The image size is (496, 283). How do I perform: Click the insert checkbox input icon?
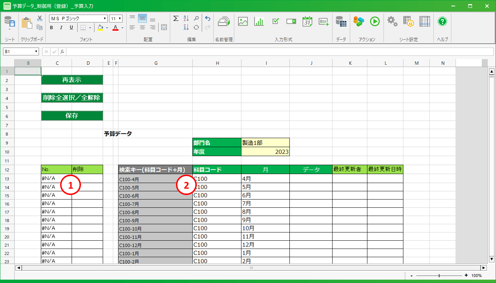coord(275,22)
